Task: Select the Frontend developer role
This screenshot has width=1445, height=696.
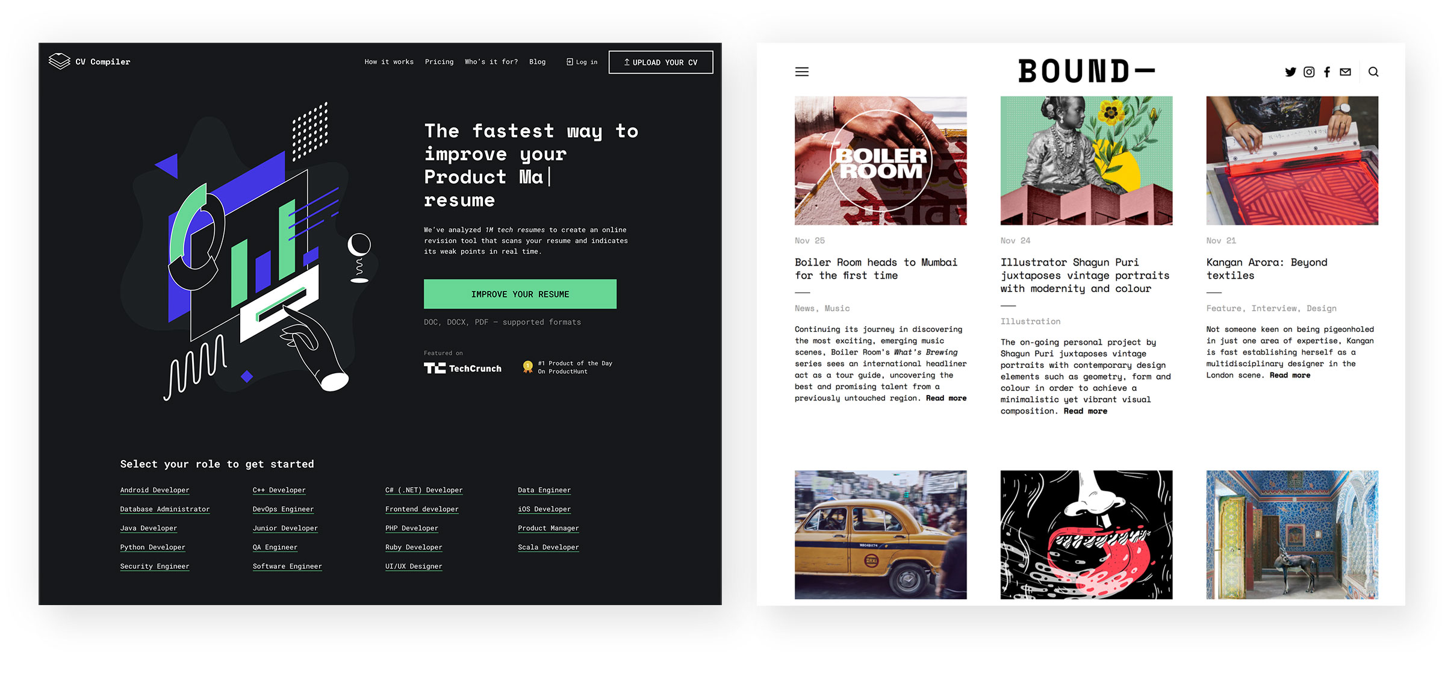Action: pos(422,509)
